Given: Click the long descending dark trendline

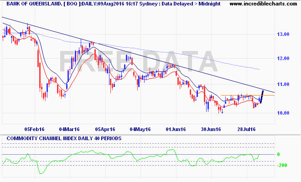Looking at the screenshot, I should point(138,55).
